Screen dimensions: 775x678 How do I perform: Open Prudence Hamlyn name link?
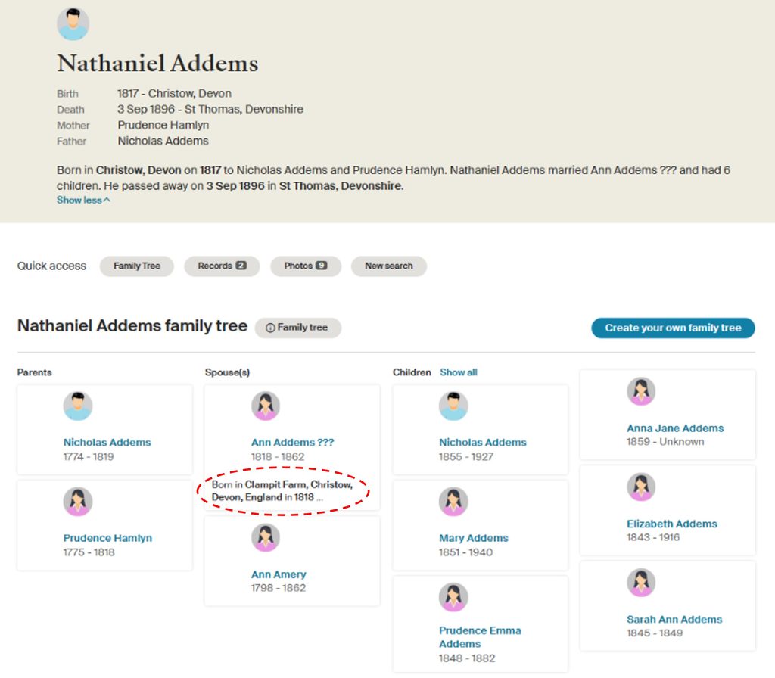click(107, 538)
